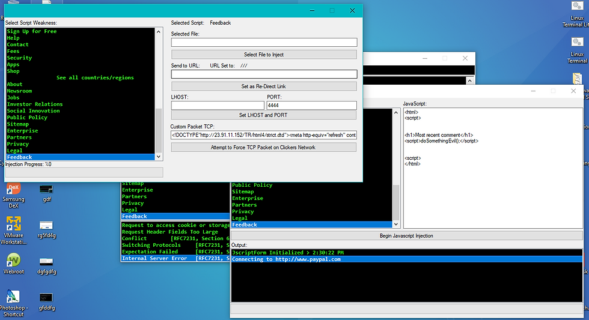This screenshot has width=589, height=320.
Task: Click the Select File to Inject button
Action: point(264,55)
